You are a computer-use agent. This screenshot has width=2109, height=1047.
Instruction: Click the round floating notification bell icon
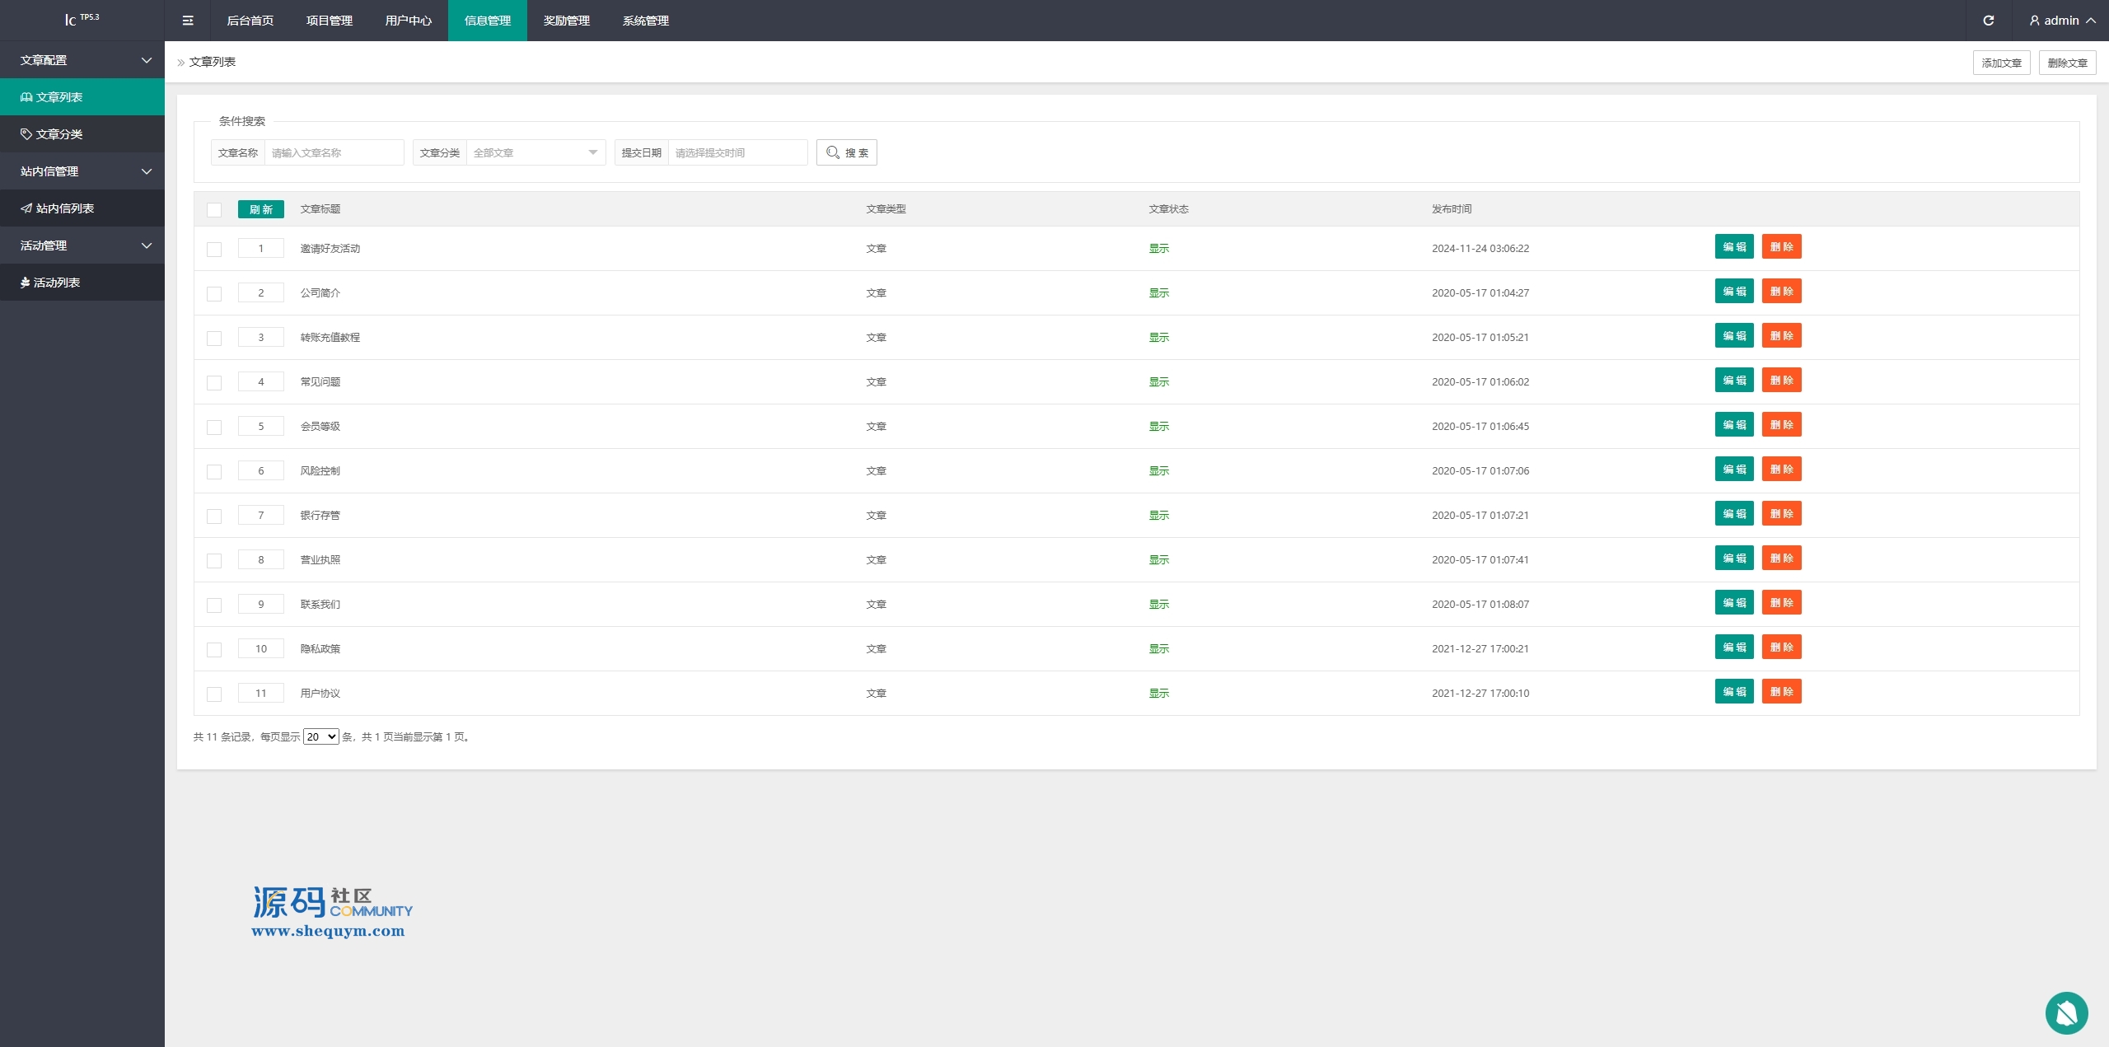point(2066,1012)
